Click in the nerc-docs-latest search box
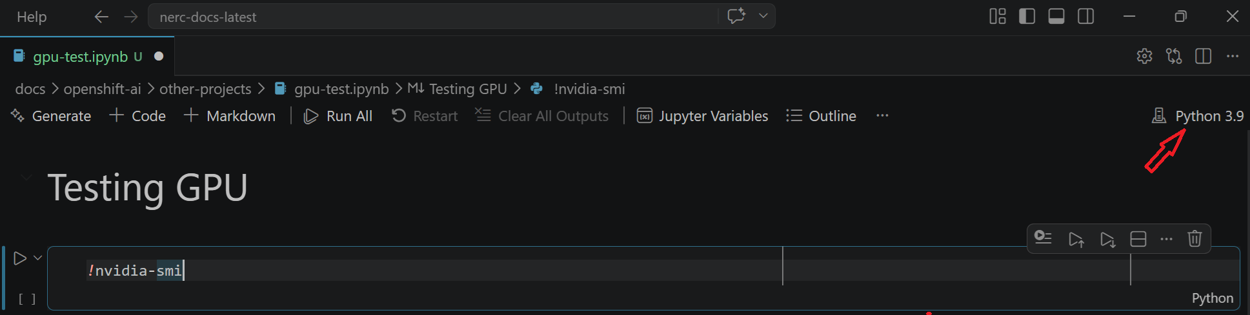The height and width of the screenshot is (315, 1250). (x=432, y=17)
